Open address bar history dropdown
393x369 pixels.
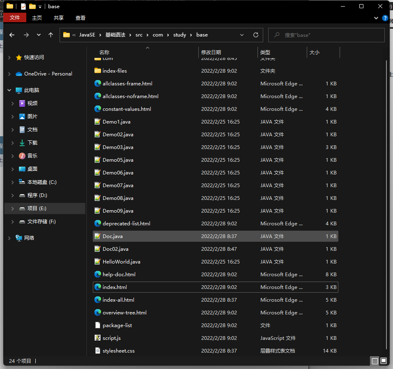[x=242, y=35]
